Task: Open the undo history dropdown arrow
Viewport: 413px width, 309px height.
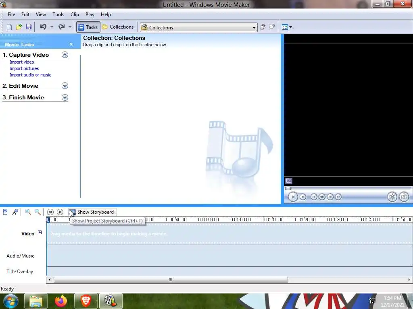Action: pyautogui.click(x=52, y=27)
